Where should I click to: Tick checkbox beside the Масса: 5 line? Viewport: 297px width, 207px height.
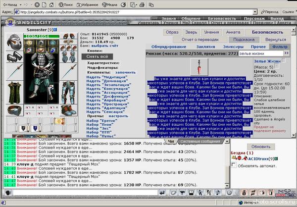tap(277, 66)
